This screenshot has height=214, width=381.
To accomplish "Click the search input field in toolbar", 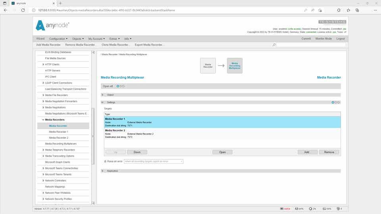I will click(311, 45).
